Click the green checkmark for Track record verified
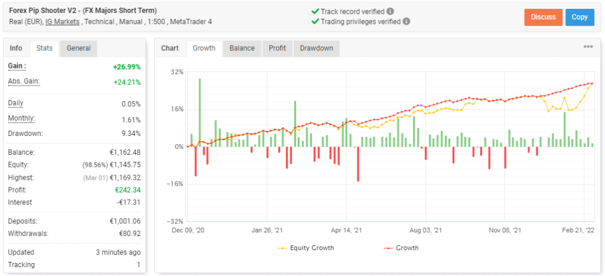The height and width of the screenshot is (276, 605). (x=315, y=11)
